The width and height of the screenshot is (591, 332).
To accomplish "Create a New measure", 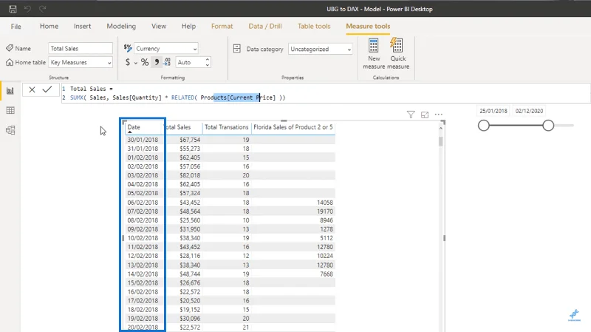I will (x=374, y=53).
